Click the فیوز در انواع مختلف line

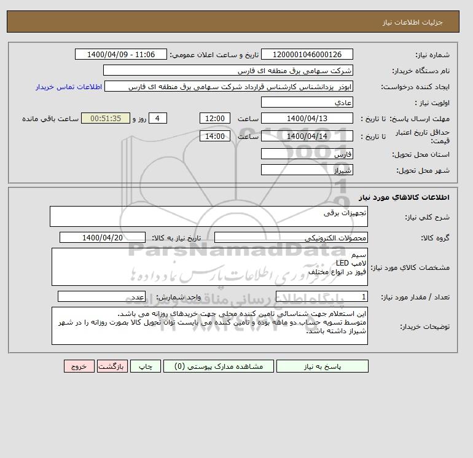pyautogui.click(x=337, y=272)
